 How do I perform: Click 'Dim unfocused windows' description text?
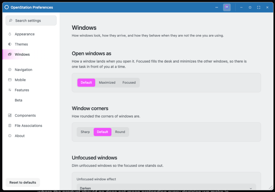click(x=118, y=165)
